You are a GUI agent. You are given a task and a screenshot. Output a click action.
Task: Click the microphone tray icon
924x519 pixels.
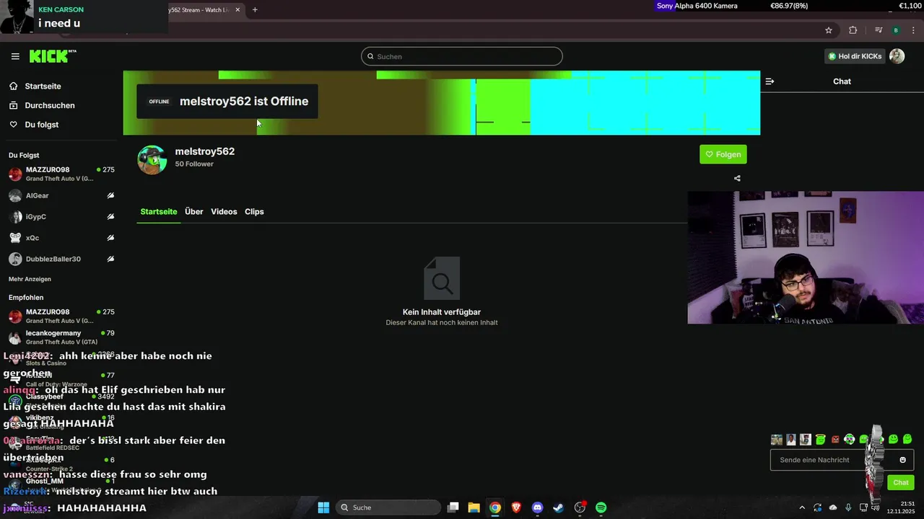[x=848, y=507]
